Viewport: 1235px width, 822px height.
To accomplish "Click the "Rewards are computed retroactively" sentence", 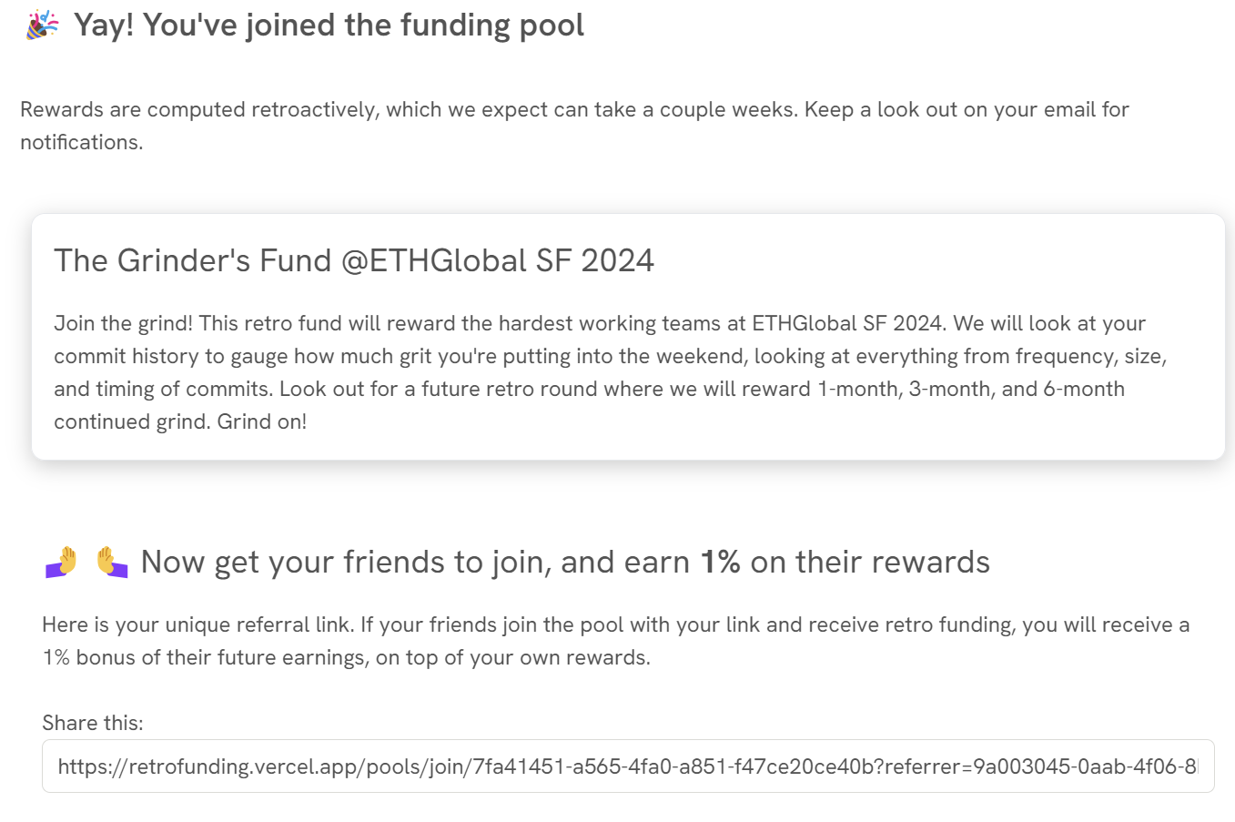I will pos(408,109).
